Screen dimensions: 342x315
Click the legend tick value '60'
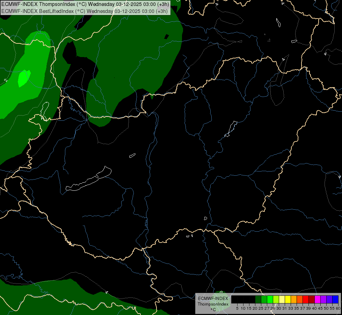point(338,308)
